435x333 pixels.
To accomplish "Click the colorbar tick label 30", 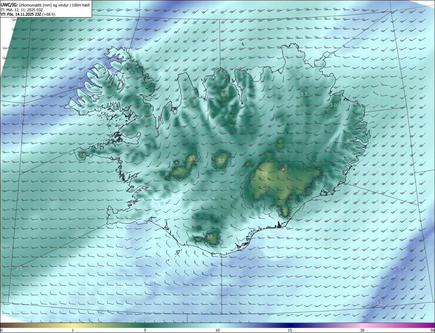I will 362,330.
